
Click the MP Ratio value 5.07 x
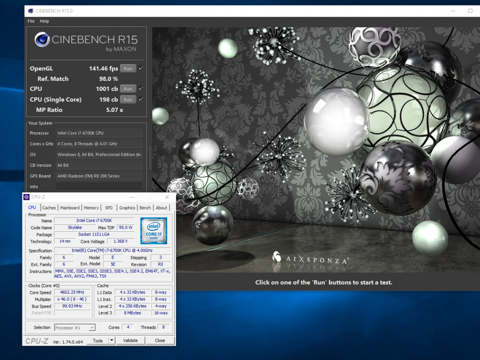point(114,110)
